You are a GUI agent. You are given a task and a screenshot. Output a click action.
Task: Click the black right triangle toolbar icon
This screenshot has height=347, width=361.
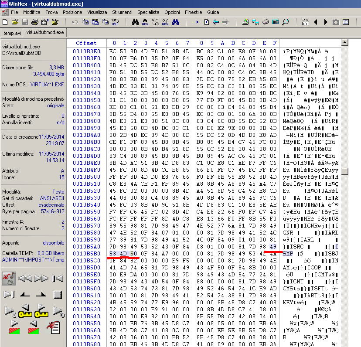(x=326, y=22)
